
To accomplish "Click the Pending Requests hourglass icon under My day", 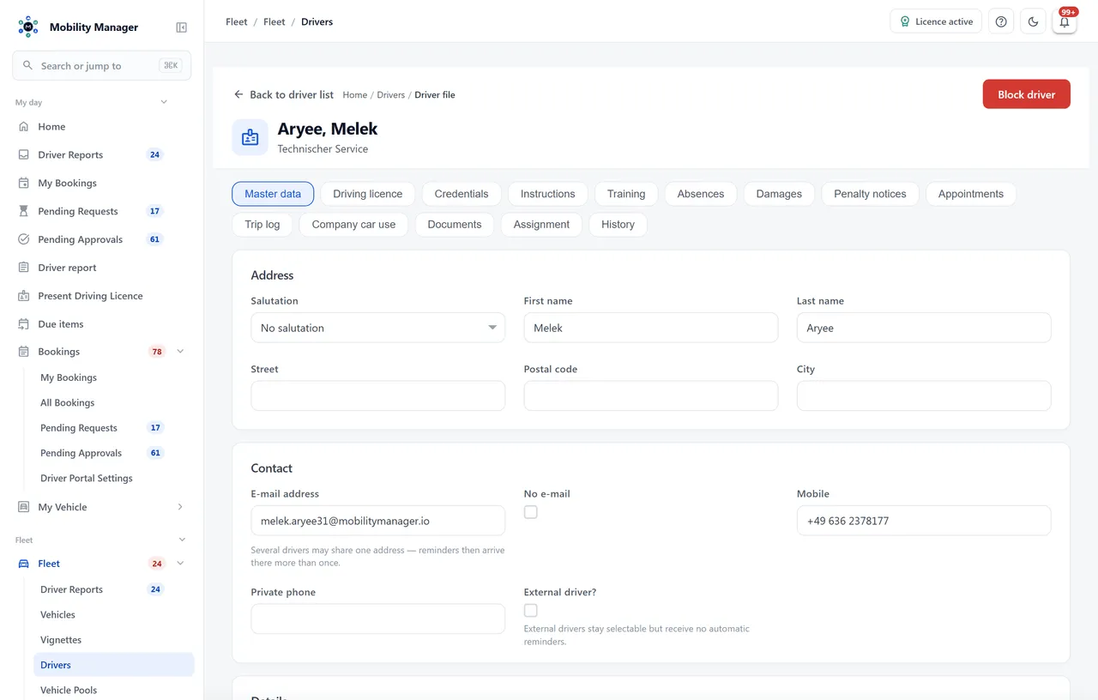I will [x=24, y=211].
